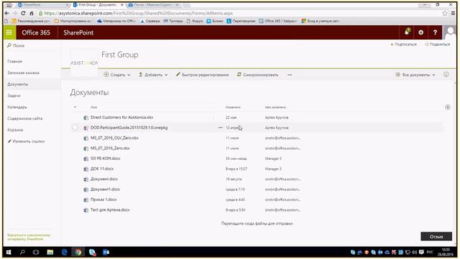Launch Edge browser from taskbar
The image size is (460, 259).
64,253
